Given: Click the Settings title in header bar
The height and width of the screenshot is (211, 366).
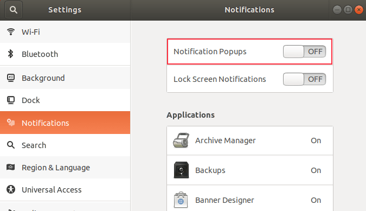Looking at the screenshot, I should 65,10.
